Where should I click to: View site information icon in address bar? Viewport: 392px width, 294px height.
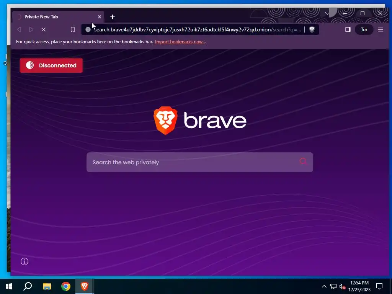tap(88, 29)
